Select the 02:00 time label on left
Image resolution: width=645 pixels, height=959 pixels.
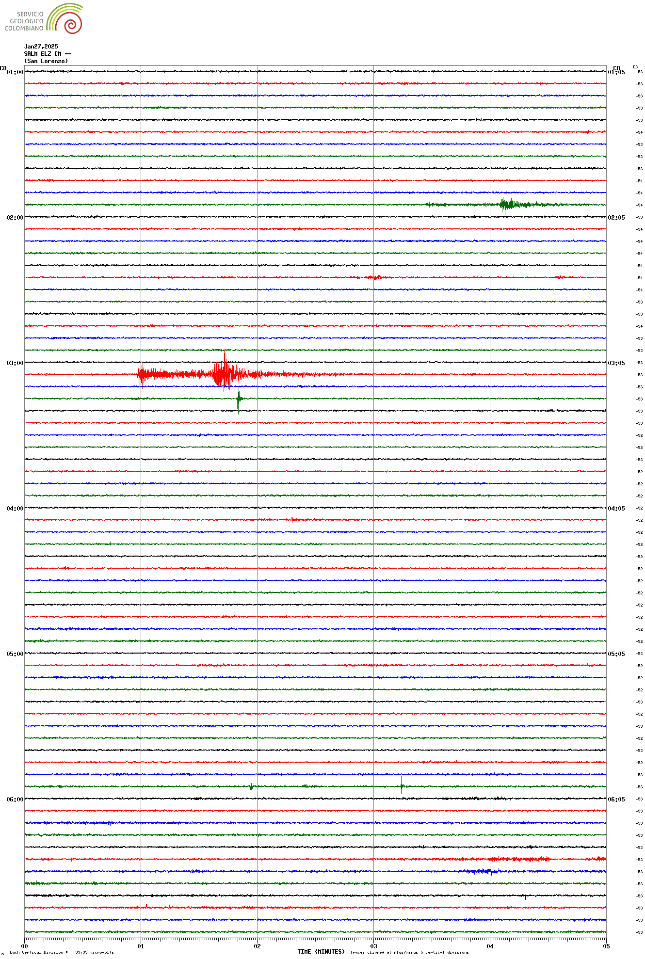coord(15,218)
